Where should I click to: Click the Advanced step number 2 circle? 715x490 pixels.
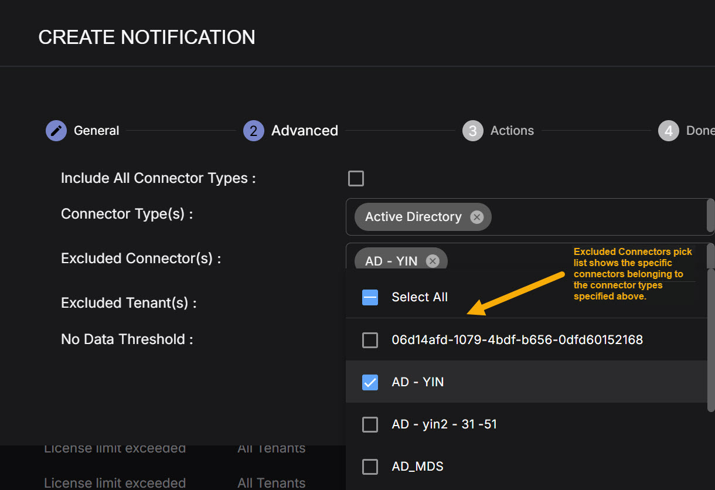coord(253,131)
